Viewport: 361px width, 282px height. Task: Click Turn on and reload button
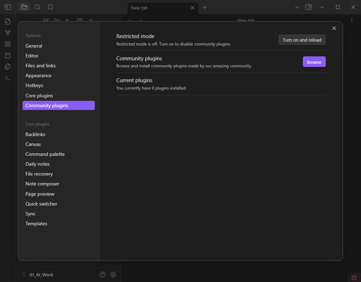coord(302,40)
